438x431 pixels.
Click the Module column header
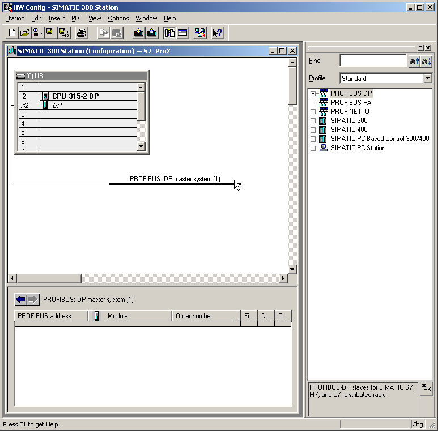[x=130, y=316]
